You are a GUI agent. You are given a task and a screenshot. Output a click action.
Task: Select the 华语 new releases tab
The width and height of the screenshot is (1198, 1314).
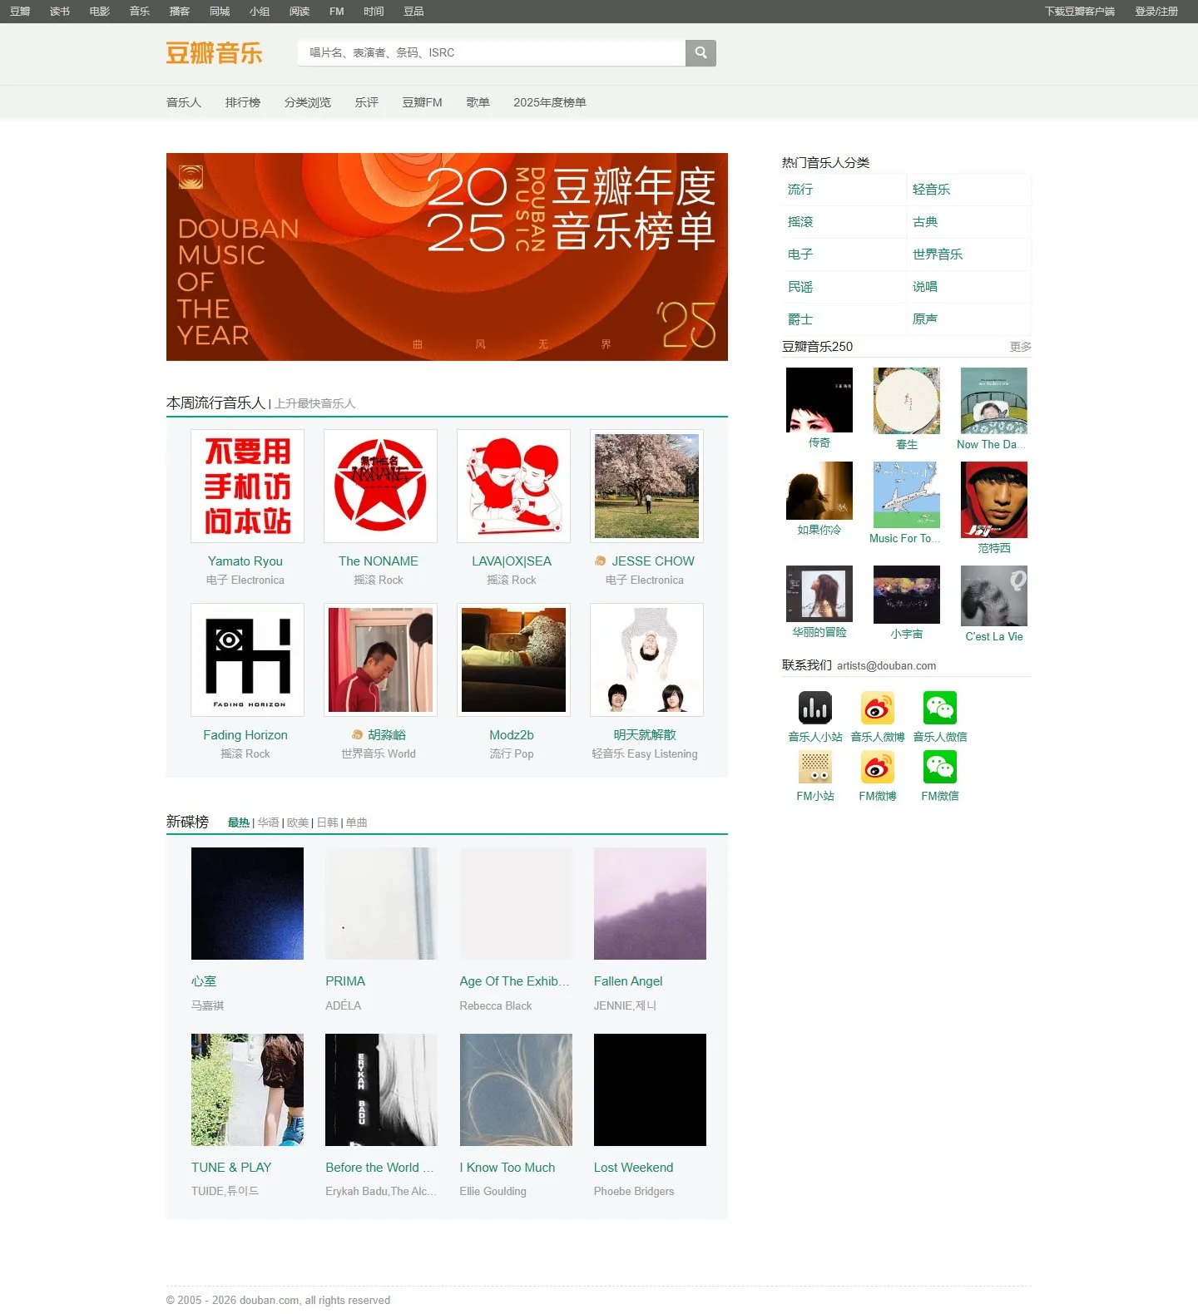click(268, 822)
